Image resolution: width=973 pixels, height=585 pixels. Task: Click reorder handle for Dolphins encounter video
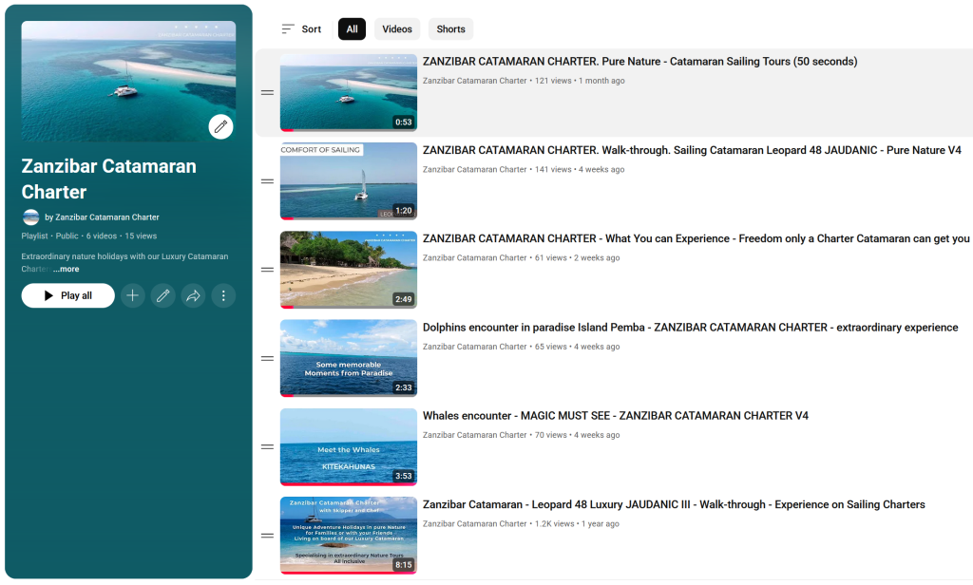tap(267, 359)
